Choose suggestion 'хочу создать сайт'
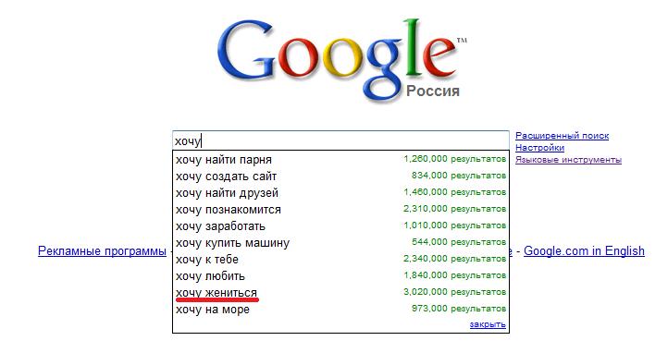 pyautogui.click(x=340, y=176)
